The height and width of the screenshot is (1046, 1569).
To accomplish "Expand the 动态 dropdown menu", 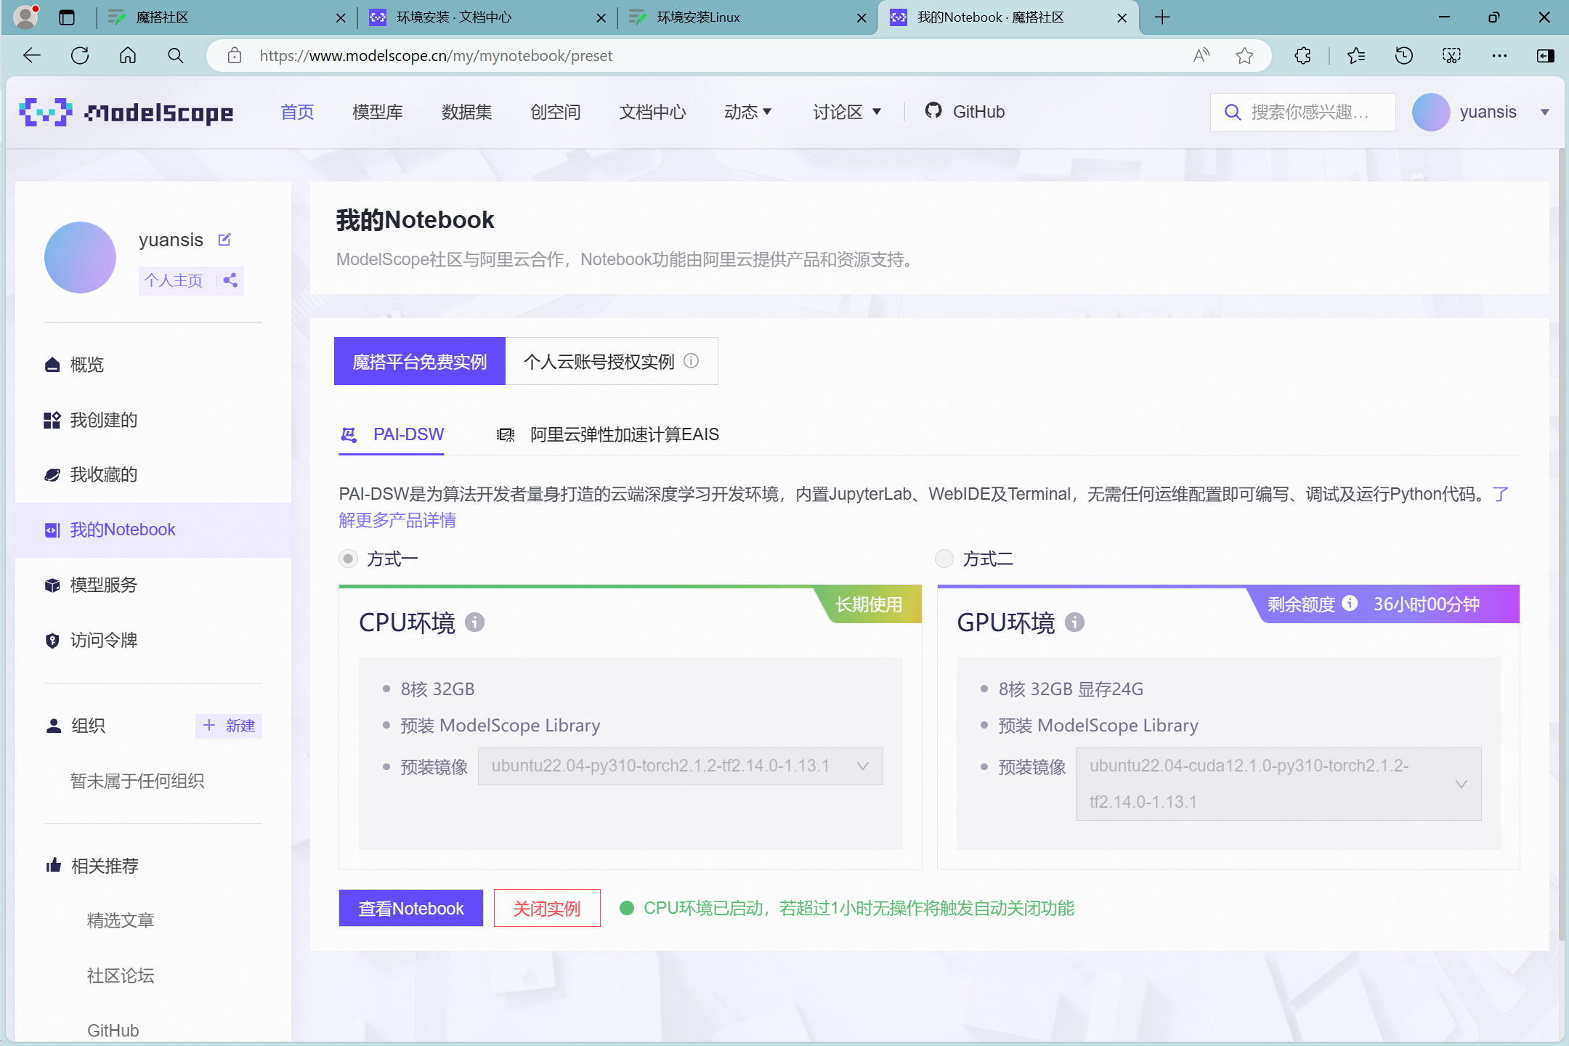I will [748, 112].
